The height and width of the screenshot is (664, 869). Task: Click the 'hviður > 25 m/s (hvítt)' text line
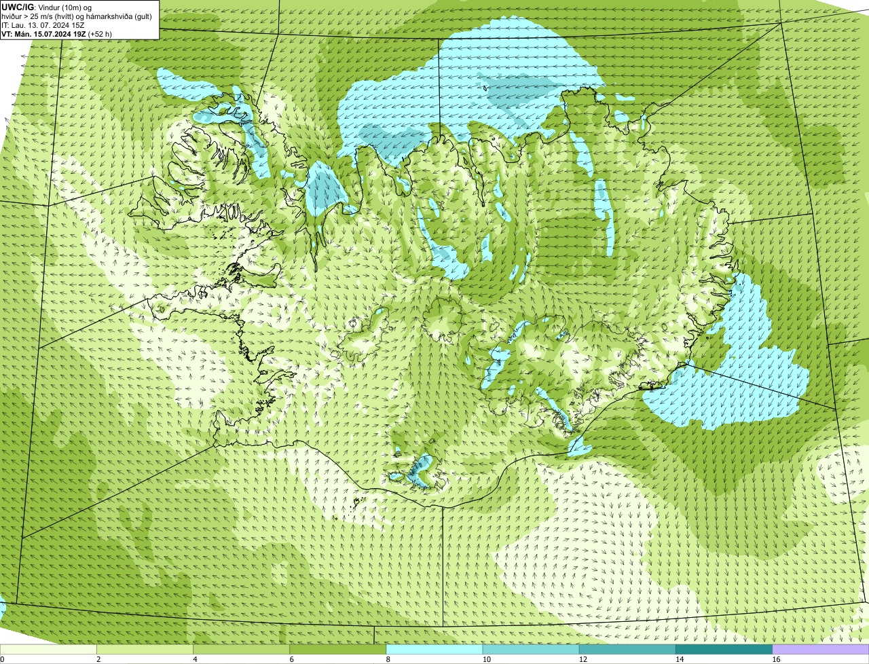click(x=76, y=16)
